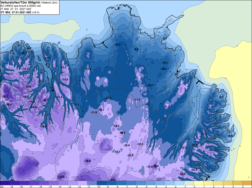Click the map temperature value -13.2
This screenshot has height=188, width=252.
click(x=63, y=67)
